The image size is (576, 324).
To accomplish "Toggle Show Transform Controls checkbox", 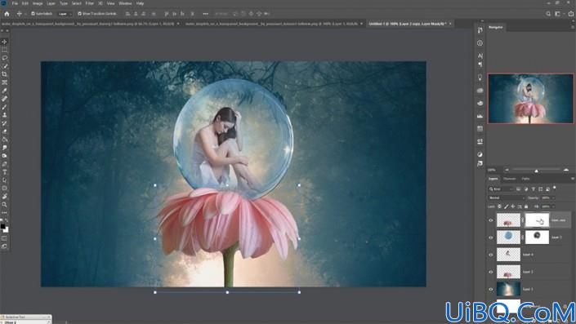I will 80,14.
